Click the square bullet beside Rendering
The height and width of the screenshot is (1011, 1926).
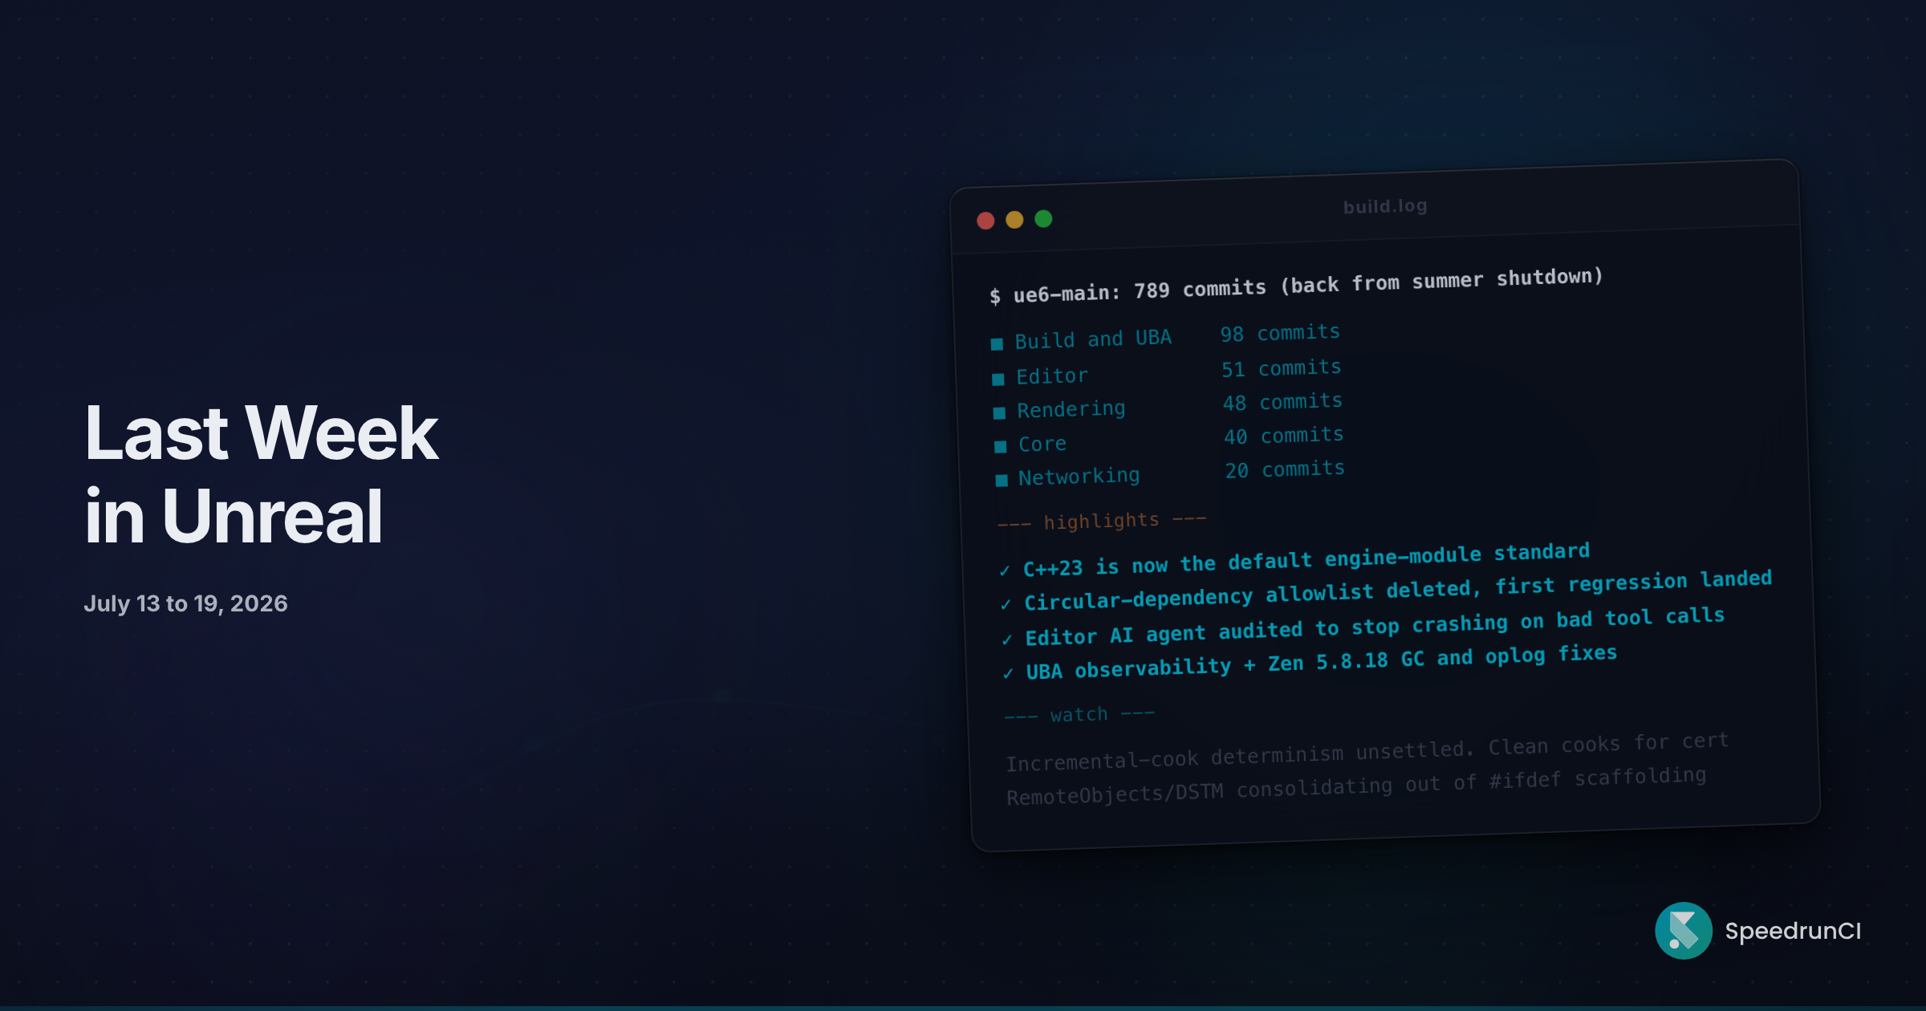click(x=999, y=413)
